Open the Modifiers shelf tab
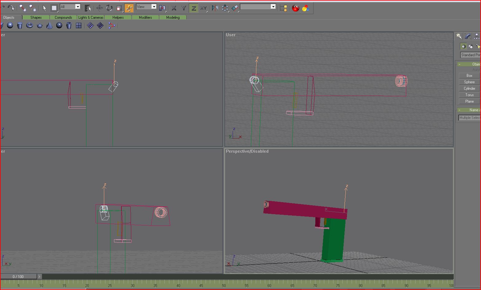Image resolution: width=481 pixels, height=290 pixels. [145, 18]
